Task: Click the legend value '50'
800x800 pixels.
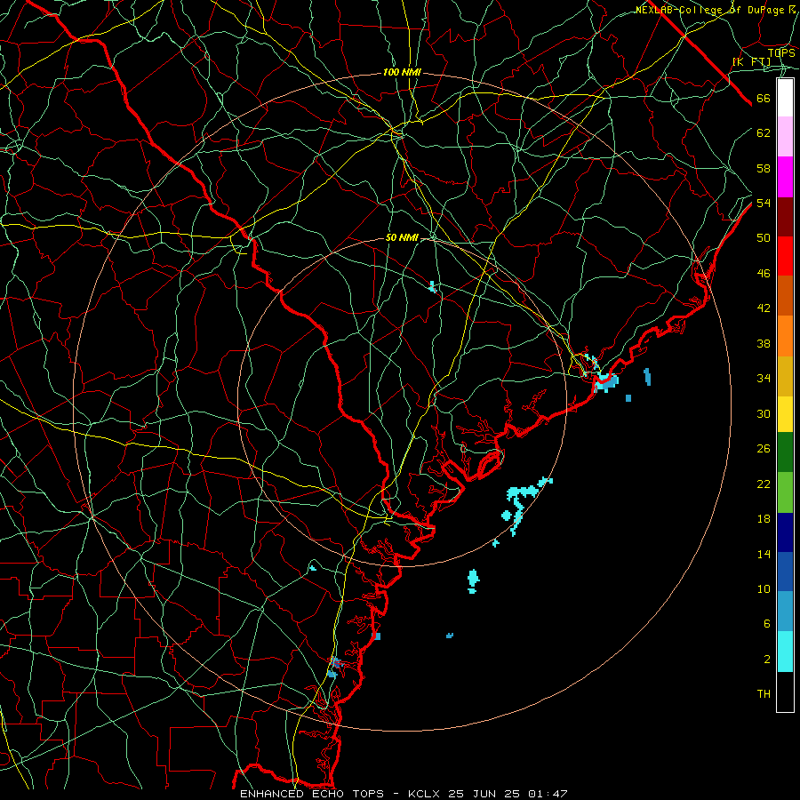Action: (x=764, y=238)
